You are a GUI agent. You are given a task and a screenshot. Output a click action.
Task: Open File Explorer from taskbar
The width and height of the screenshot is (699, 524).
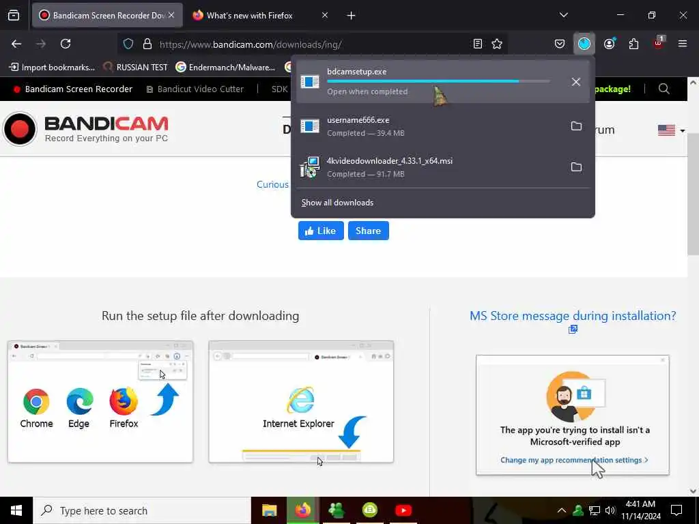click(269, 510)
